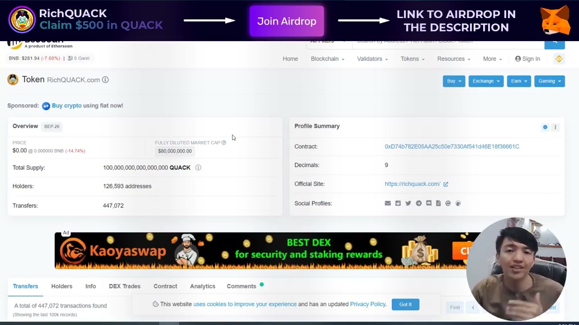Click the presenter webcam video circle

(x=516, y=269)
